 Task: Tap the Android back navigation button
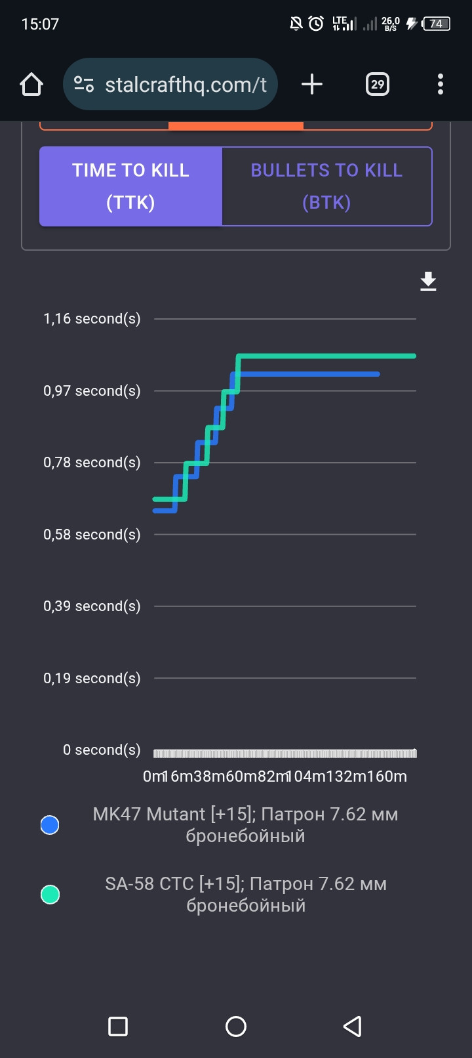coord(353,1026)
